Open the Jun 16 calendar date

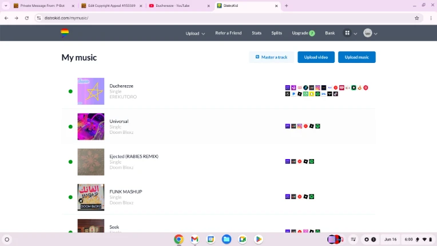[390, 239]
